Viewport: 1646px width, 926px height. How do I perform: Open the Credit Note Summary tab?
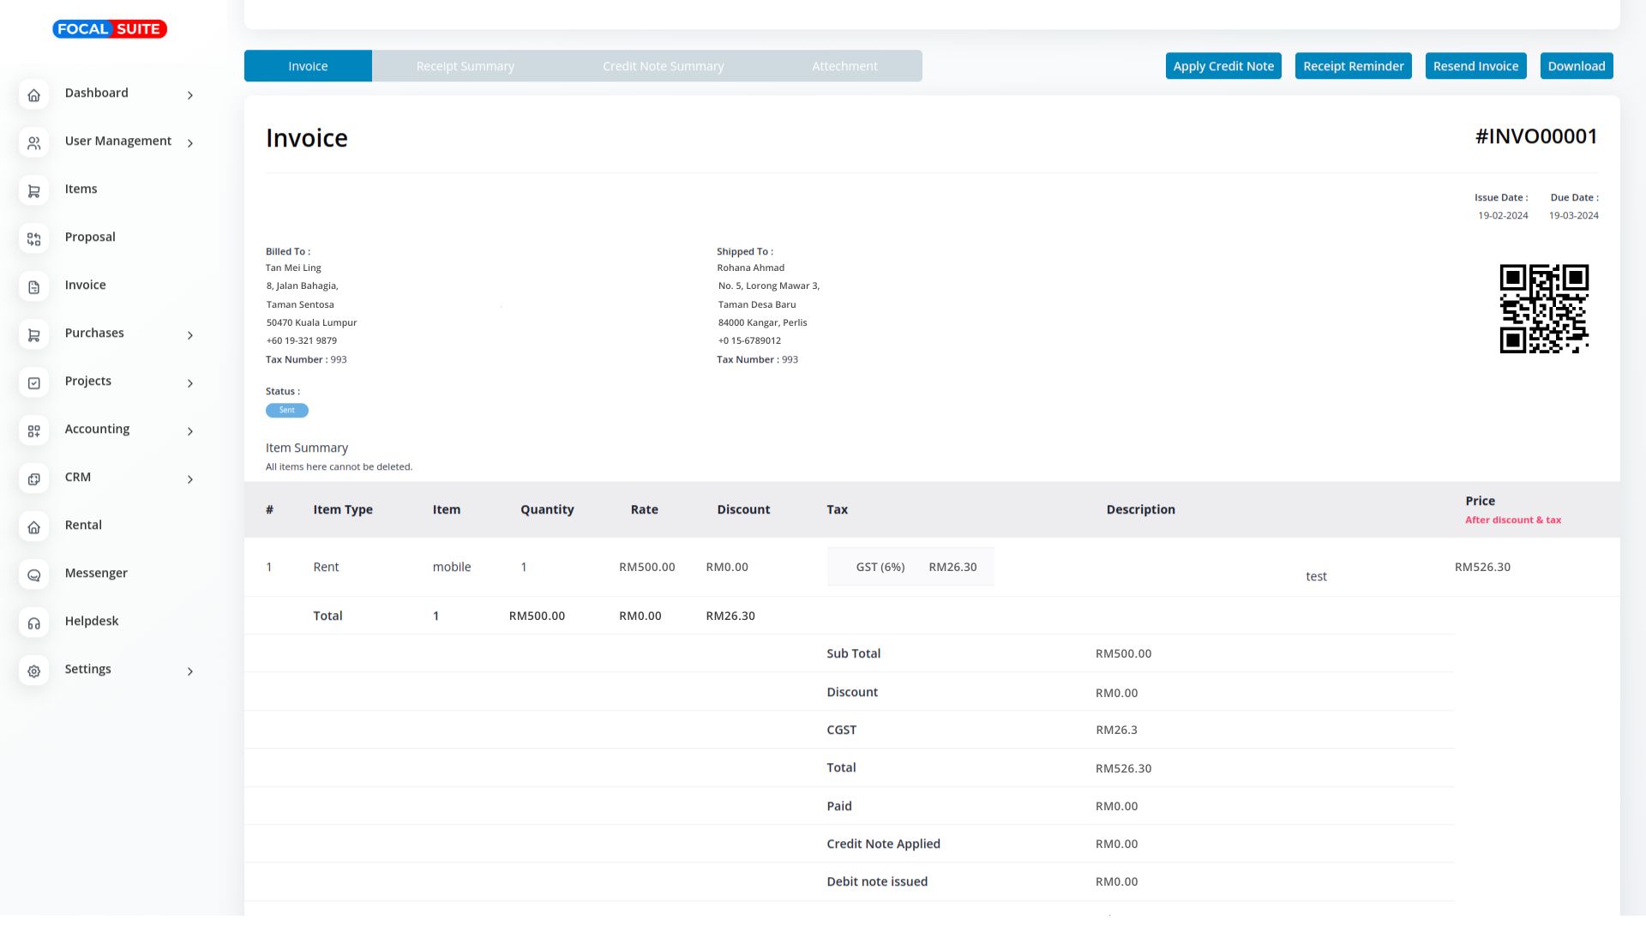[663, 66]
